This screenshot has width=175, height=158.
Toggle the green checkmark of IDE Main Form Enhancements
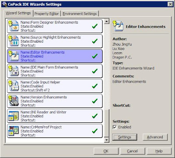[95, 71]
